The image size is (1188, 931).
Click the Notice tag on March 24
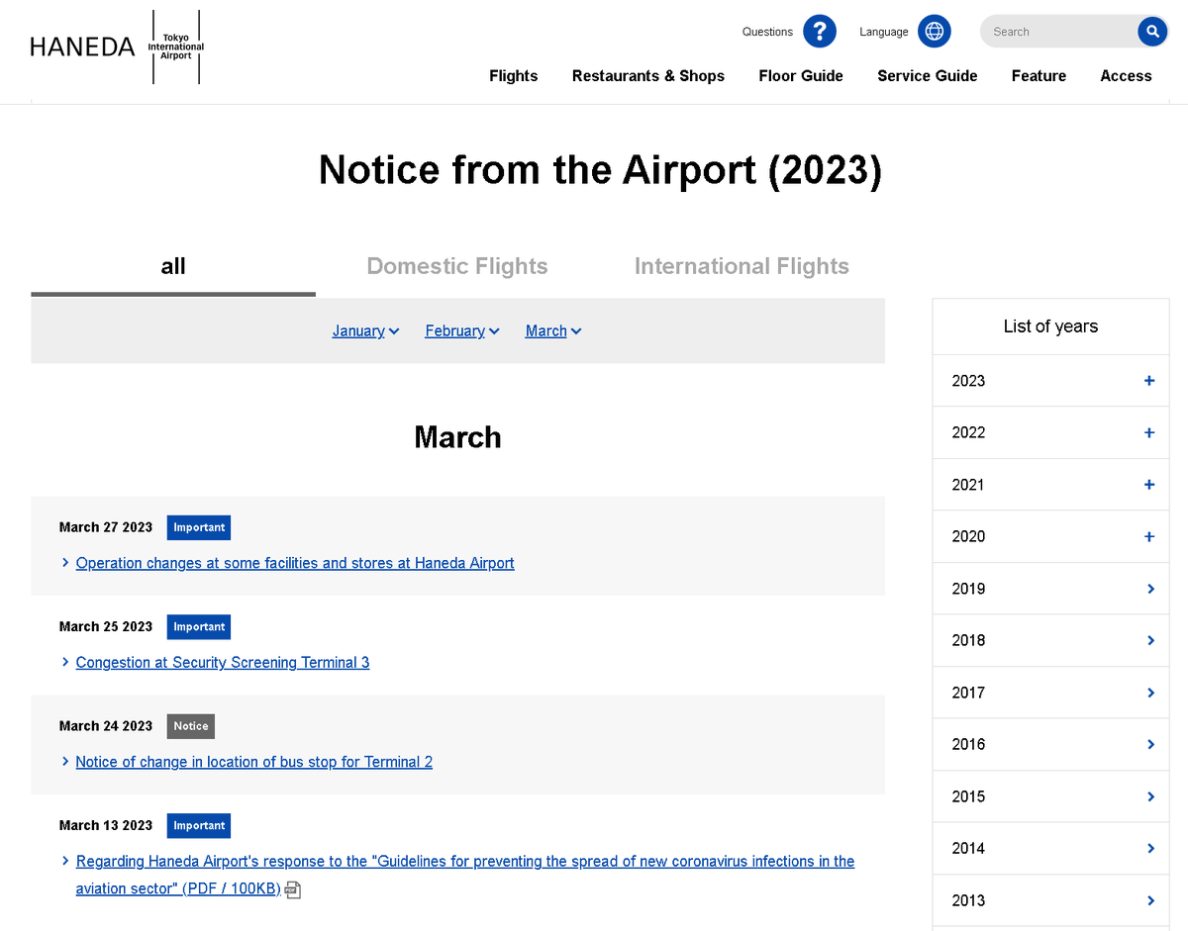191,726
